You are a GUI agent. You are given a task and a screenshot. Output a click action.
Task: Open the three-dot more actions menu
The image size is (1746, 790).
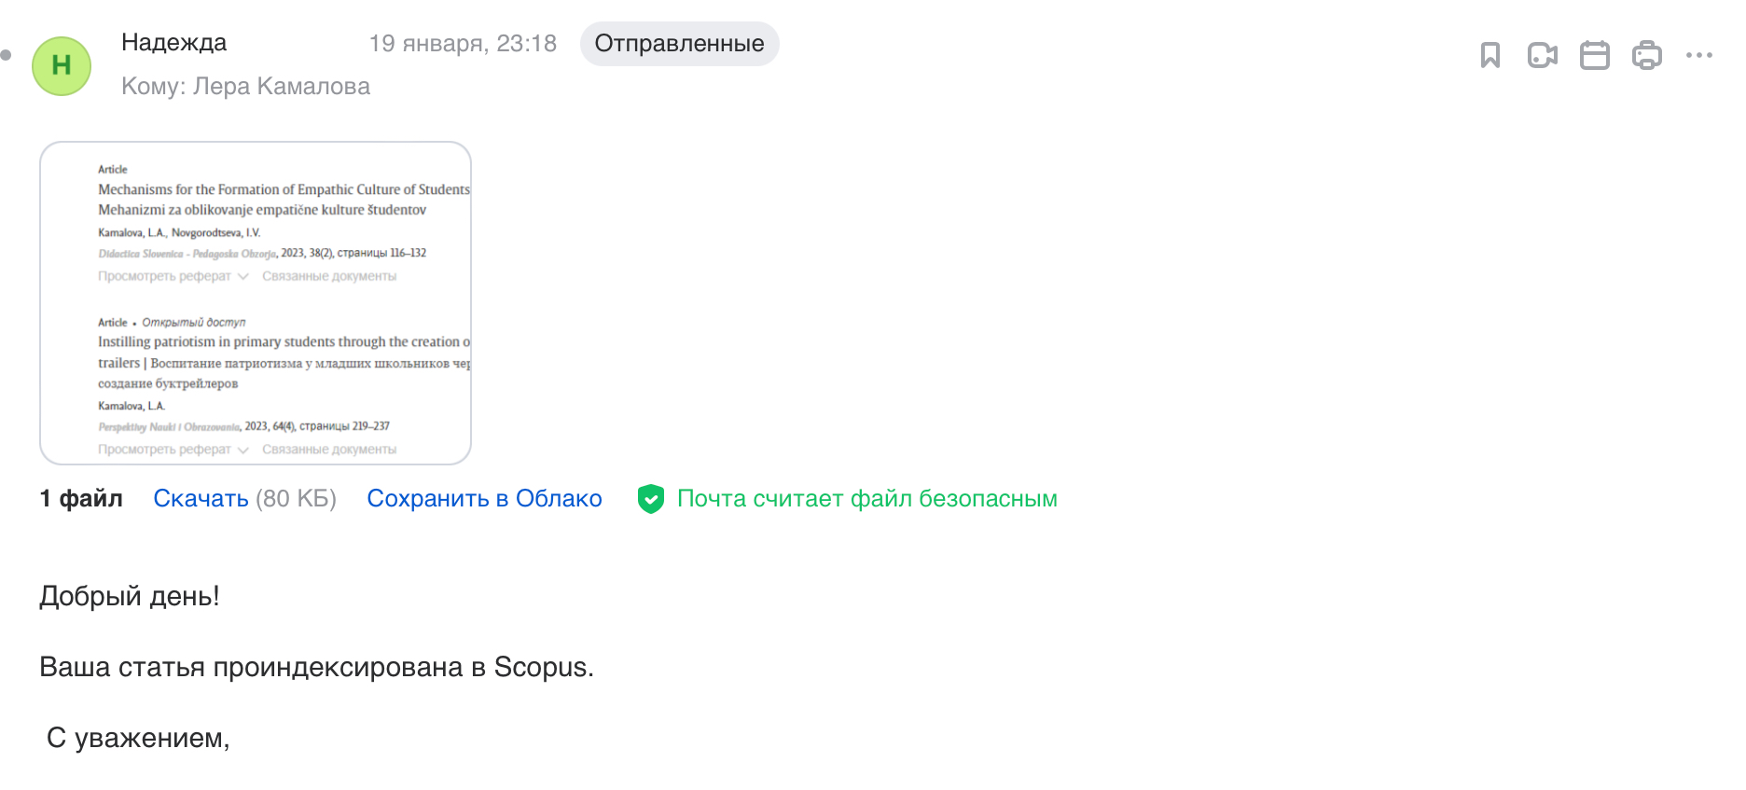click(x=1698, y=56)
